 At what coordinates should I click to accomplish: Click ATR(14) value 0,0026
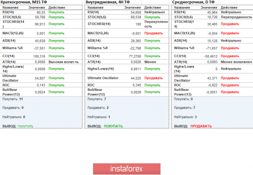(136, 62)
